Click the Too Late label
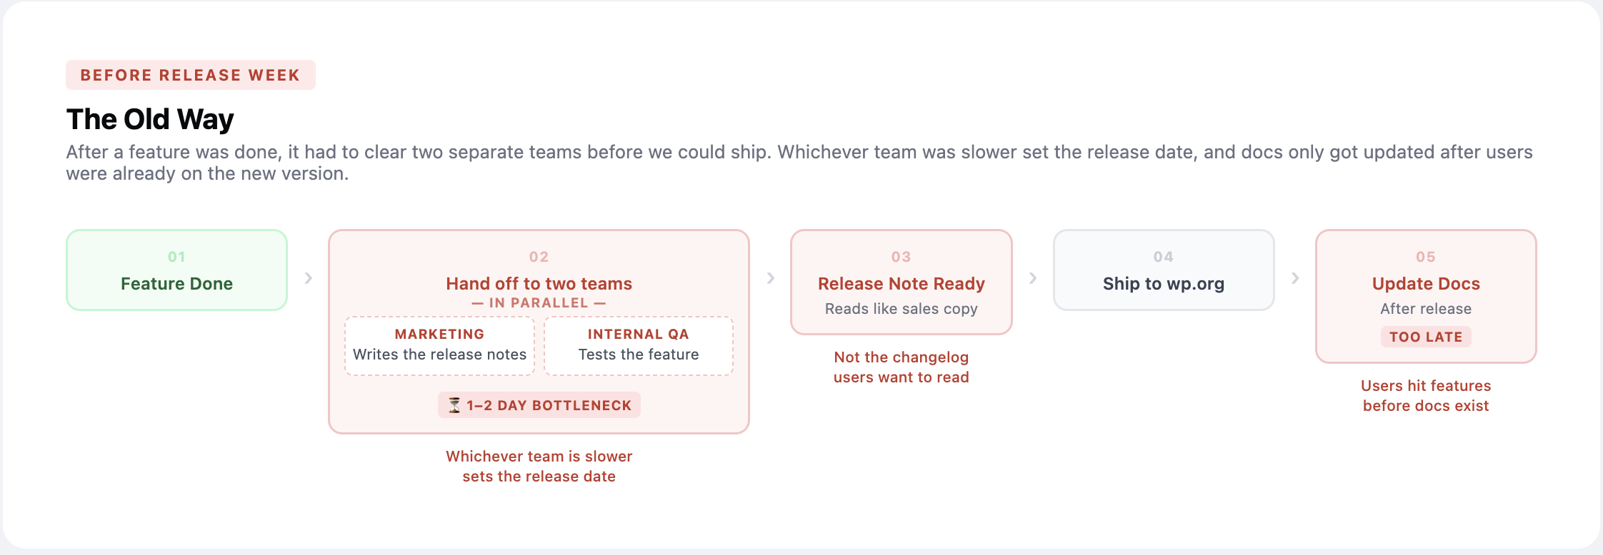 click(1425, 337)
